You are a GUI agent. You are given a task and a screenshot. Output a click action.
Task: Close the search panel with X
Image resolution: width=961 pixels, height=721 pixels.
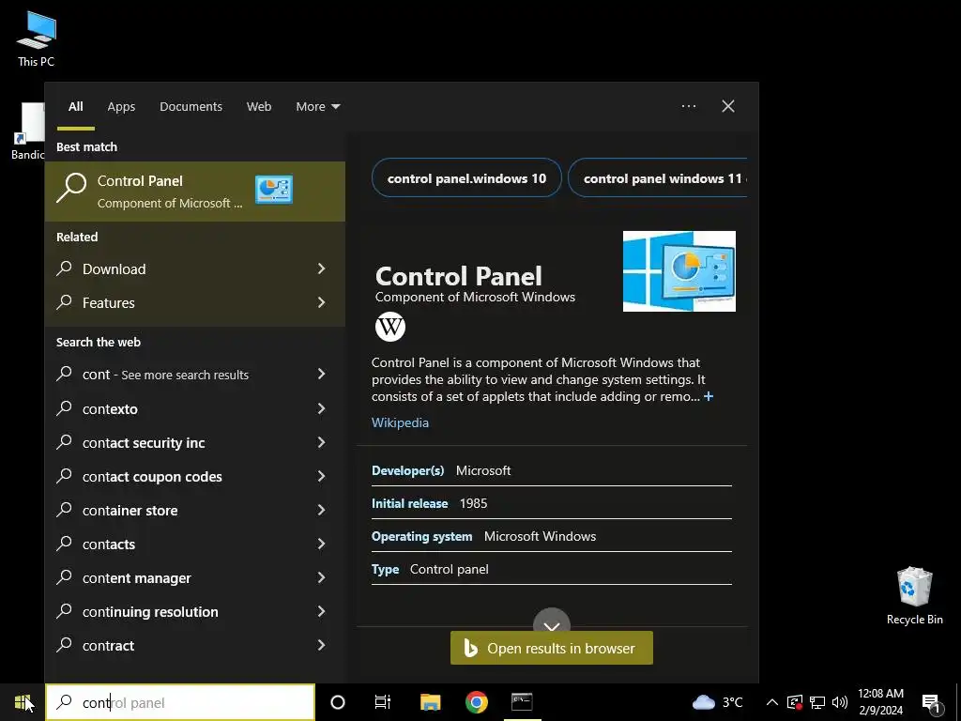(728, 106)
